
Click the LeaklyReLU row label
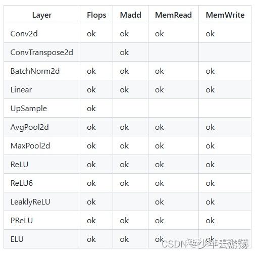tap(30, 202)
